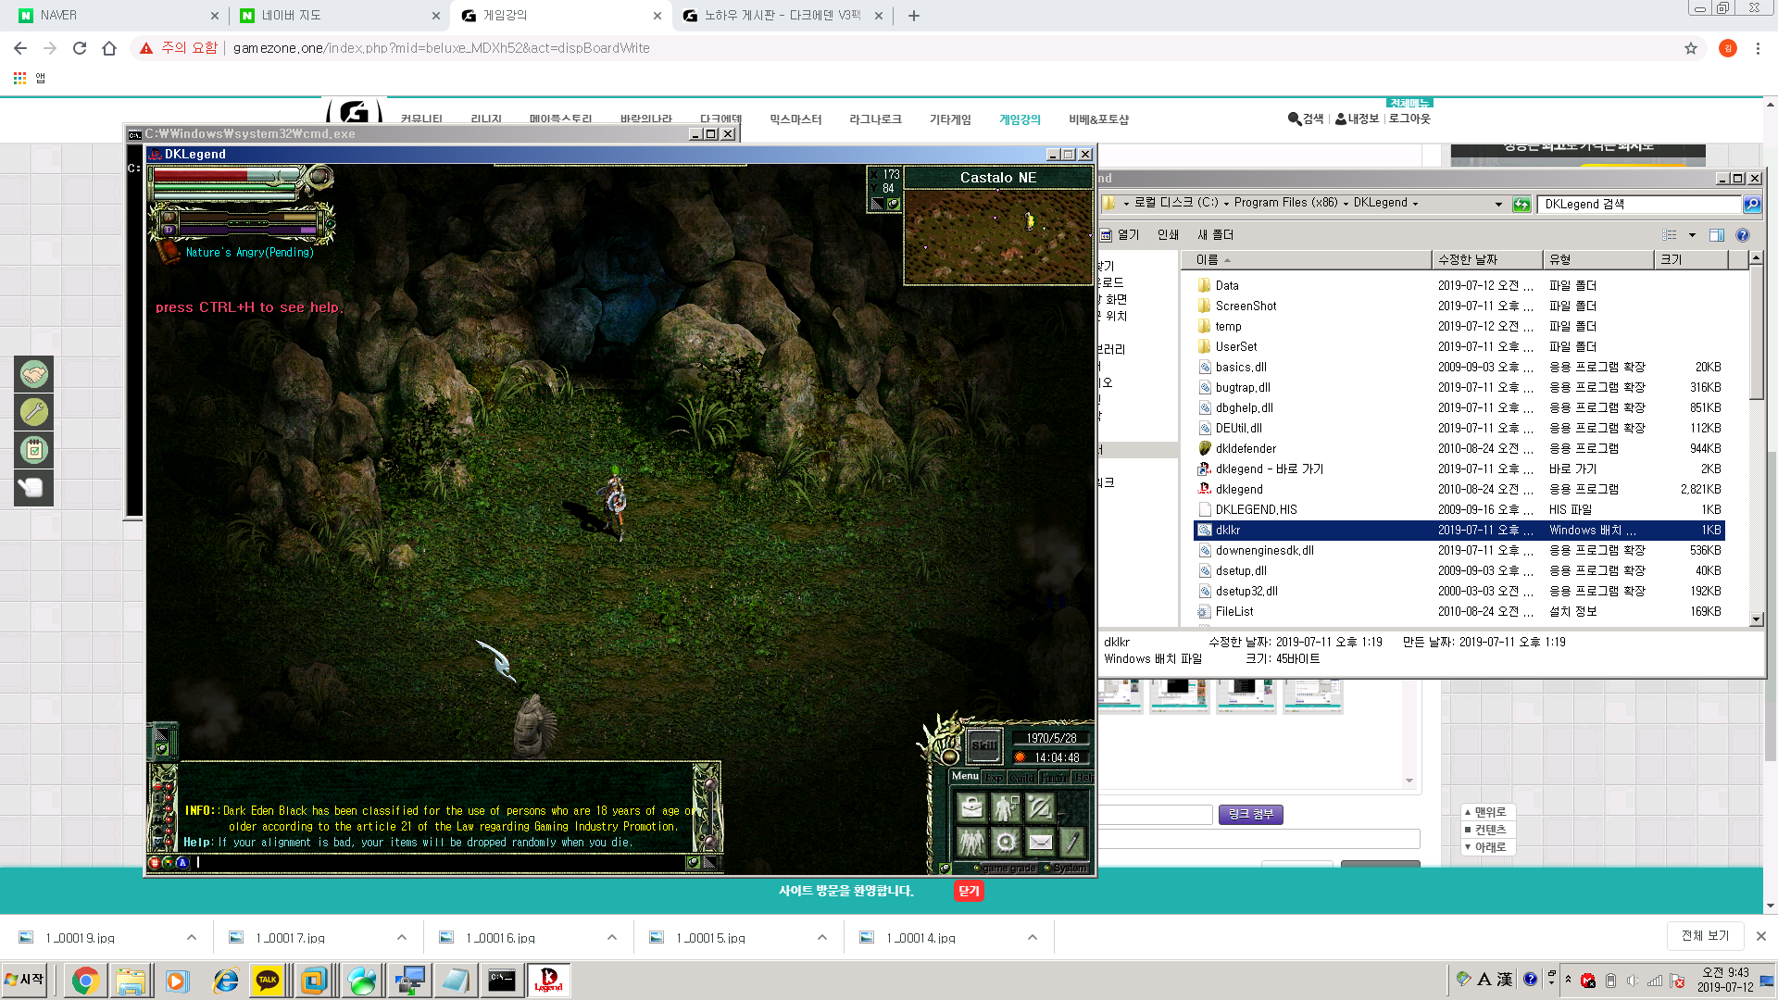Click the wrench tool icon on left sidebar

34,412
